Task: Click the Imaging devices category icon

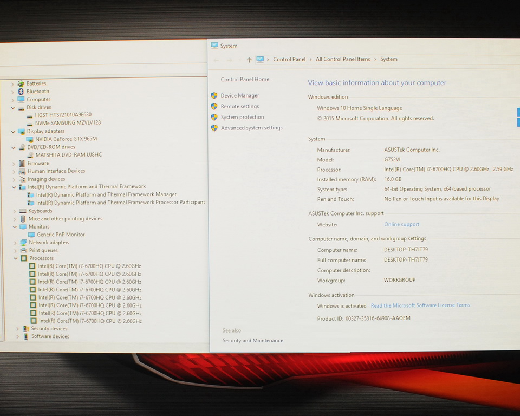Action: [22, 179]
